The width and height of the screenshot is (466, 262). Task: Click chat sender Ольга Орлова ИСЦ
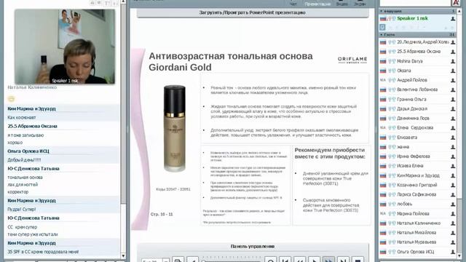(28, 151)
